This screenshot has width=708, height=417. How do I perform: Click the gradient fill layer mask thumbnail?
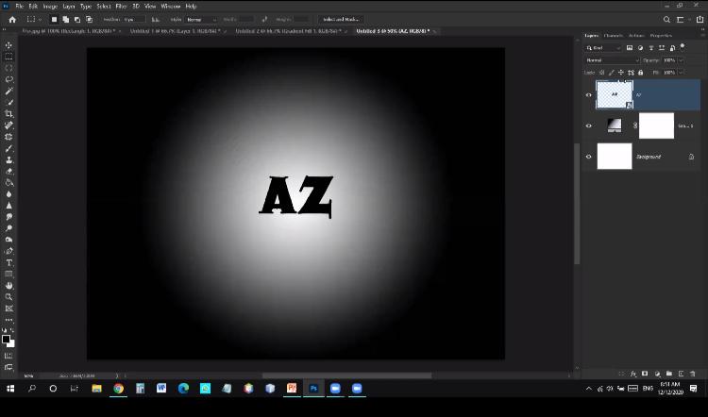click(656, 125)
